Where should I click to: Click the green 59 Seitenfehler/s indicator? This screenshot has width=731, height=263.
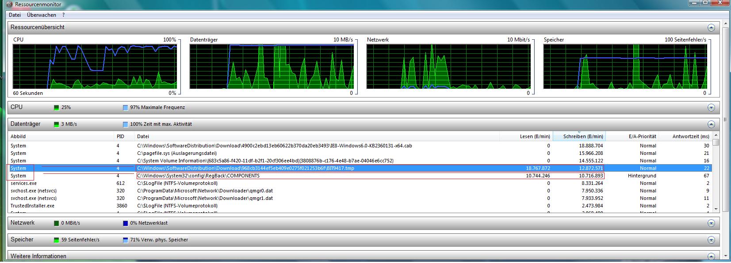pyautogui.click(x=56, y=240)
